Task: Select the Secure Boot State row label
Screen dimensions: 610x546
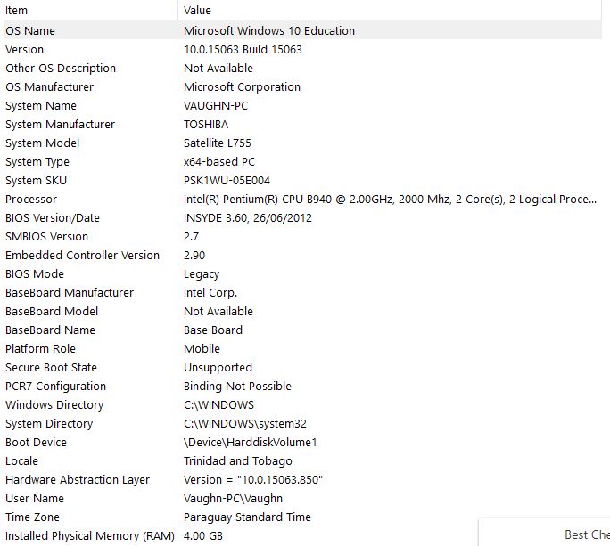Action: pos(51,367)
